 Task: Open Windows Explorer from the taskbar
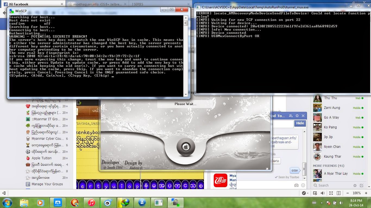click(24, 202)
